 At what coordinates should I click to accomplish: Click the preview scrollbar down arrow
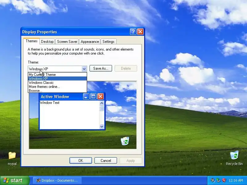[x=102, y=126]
